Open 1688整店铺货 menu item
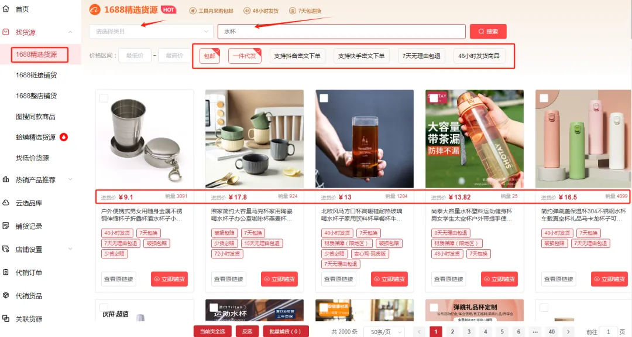 pos(36,96)
